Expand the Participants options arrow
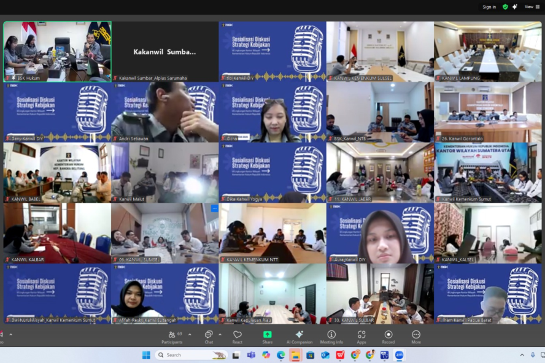This screenshot has width=545, height=363. [189, 335]
